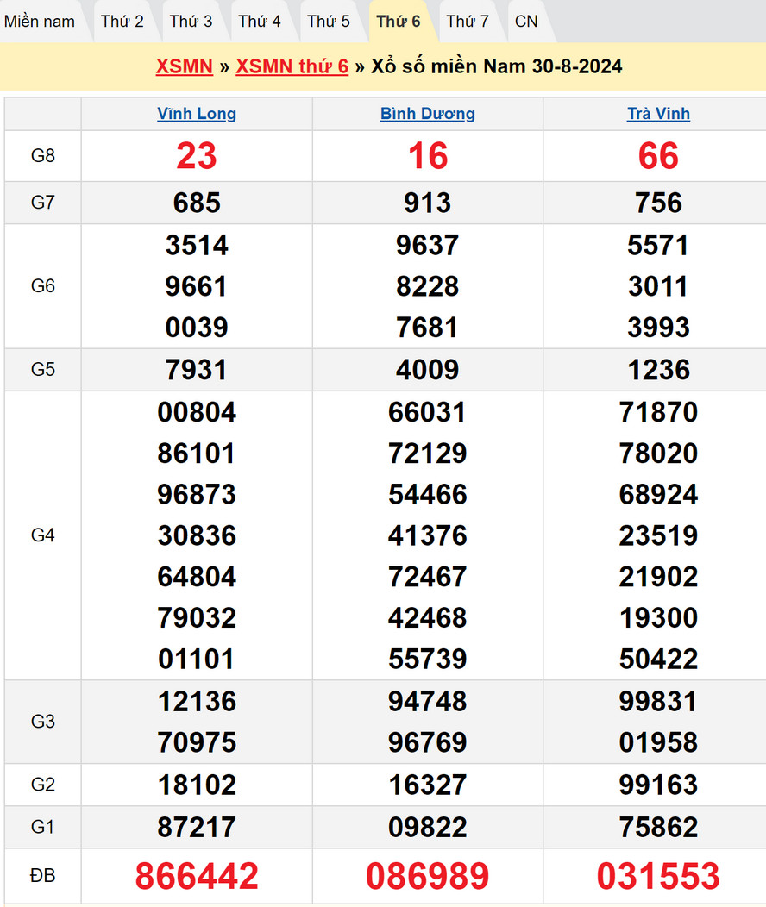Go to the Thứ 4 tab
This screenshot has width=766, height=907.
coord(260,22)
